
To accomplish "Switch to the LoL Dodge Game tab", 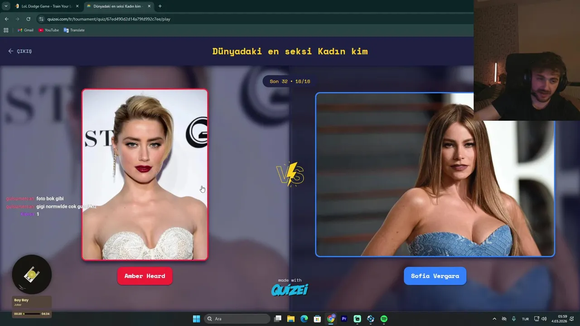I will 46,6.
